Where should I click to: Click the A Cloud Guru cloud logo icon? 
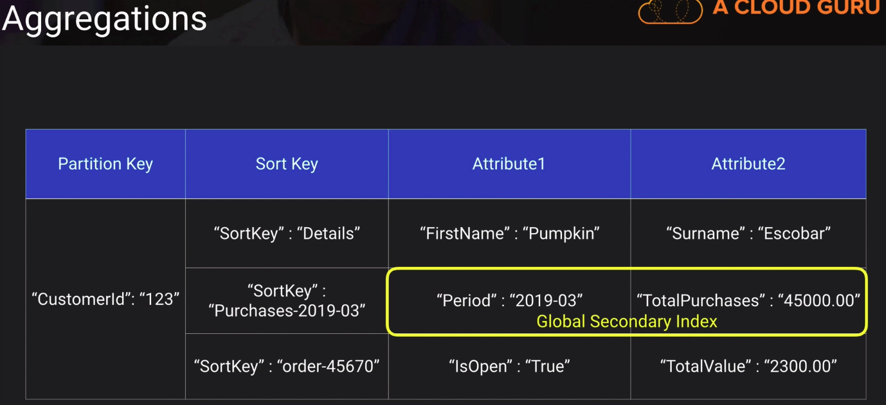[670, 11]
